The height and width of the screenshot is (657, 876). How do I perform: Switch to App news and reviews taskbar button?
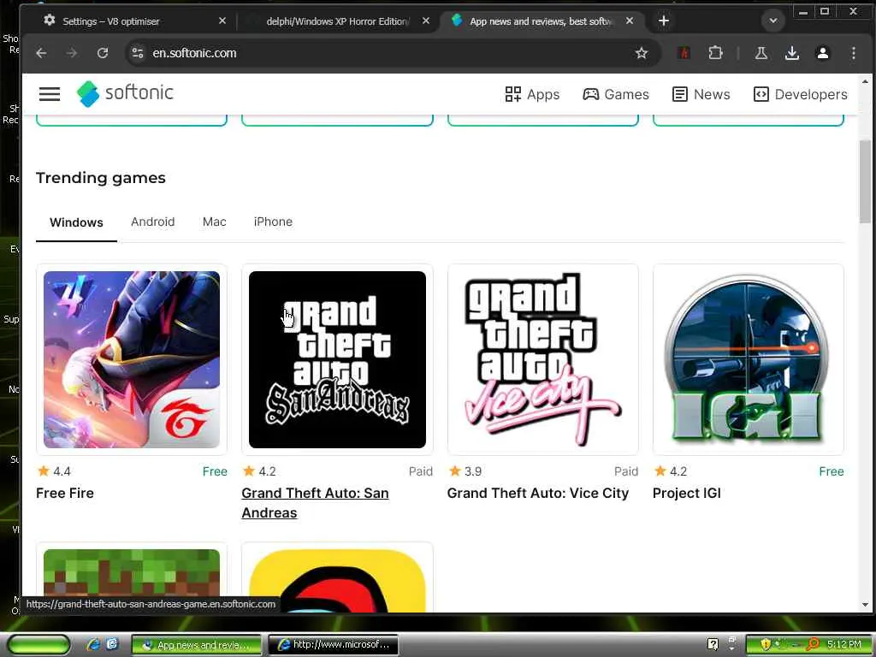click(x=196, y=645)
